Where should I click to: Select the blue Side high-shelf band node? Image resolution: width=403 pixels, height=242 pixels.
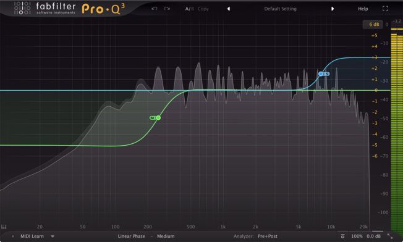(x=321, y=74)
